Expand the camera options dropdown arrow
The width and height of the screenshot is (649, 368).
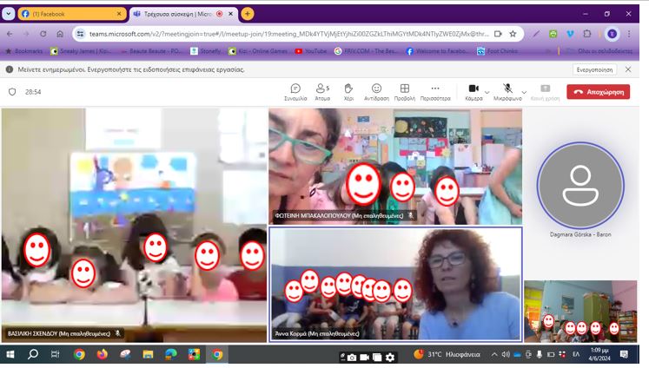(487, 91)
